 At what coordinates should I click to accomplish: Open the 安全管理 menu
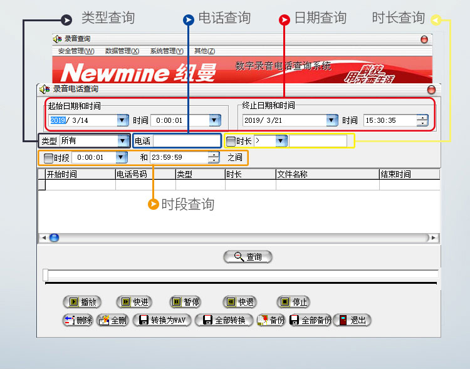click(76, 51)
